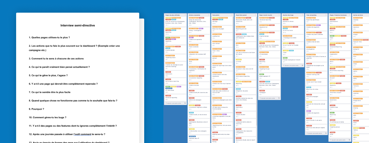Click the scrollbar of 'Paraît bien pensé' list
This screenshot has width=369, height=143.
(x=256, y=70)
